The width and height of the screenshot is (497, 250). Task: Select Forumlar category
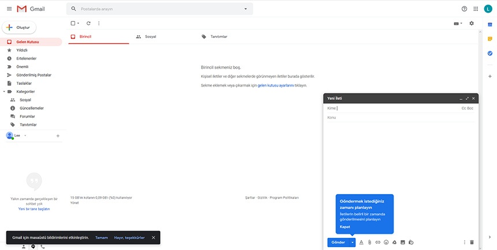(31, 116)
